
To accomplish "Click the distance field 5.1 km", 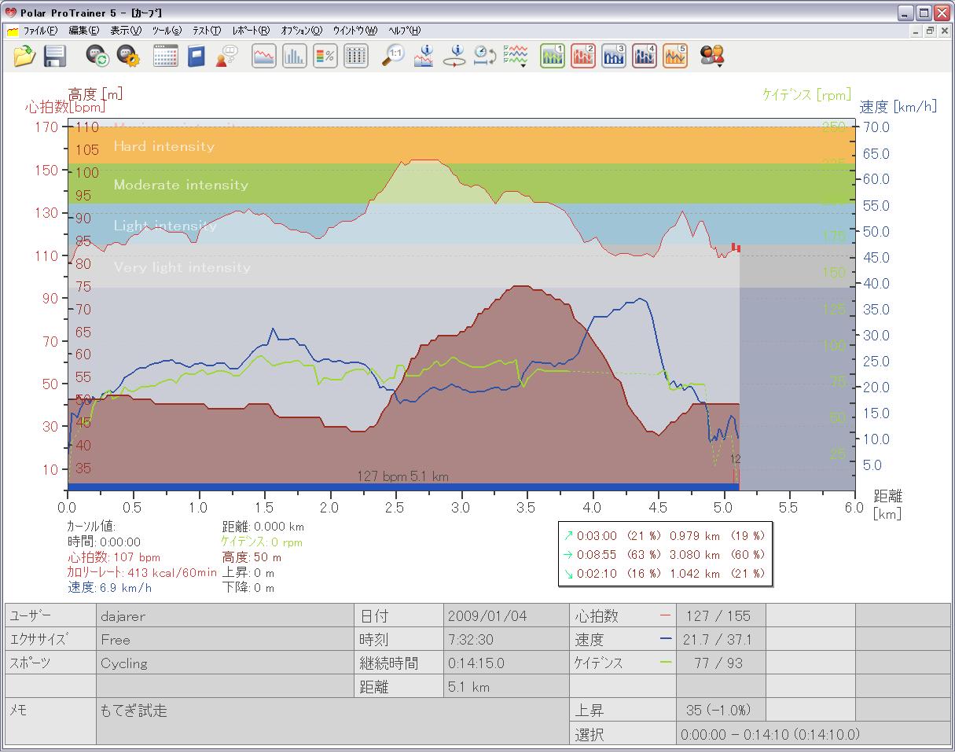I will [x=506, y=687].
